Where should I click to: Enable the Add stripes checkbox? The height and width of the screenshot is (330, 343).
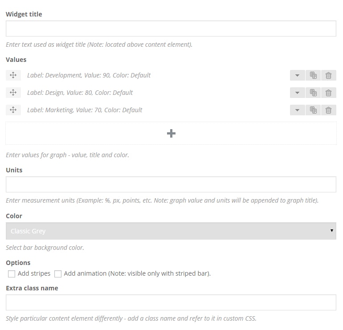click(12, 273)
